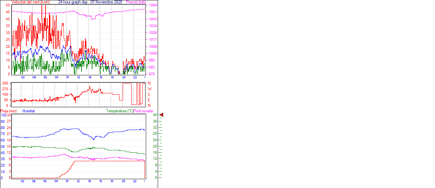Click the 'Pressió (mb)' axis label
The width and height of the screenshot is (435, 188).
pyautogui.click(x=136, y=2)
